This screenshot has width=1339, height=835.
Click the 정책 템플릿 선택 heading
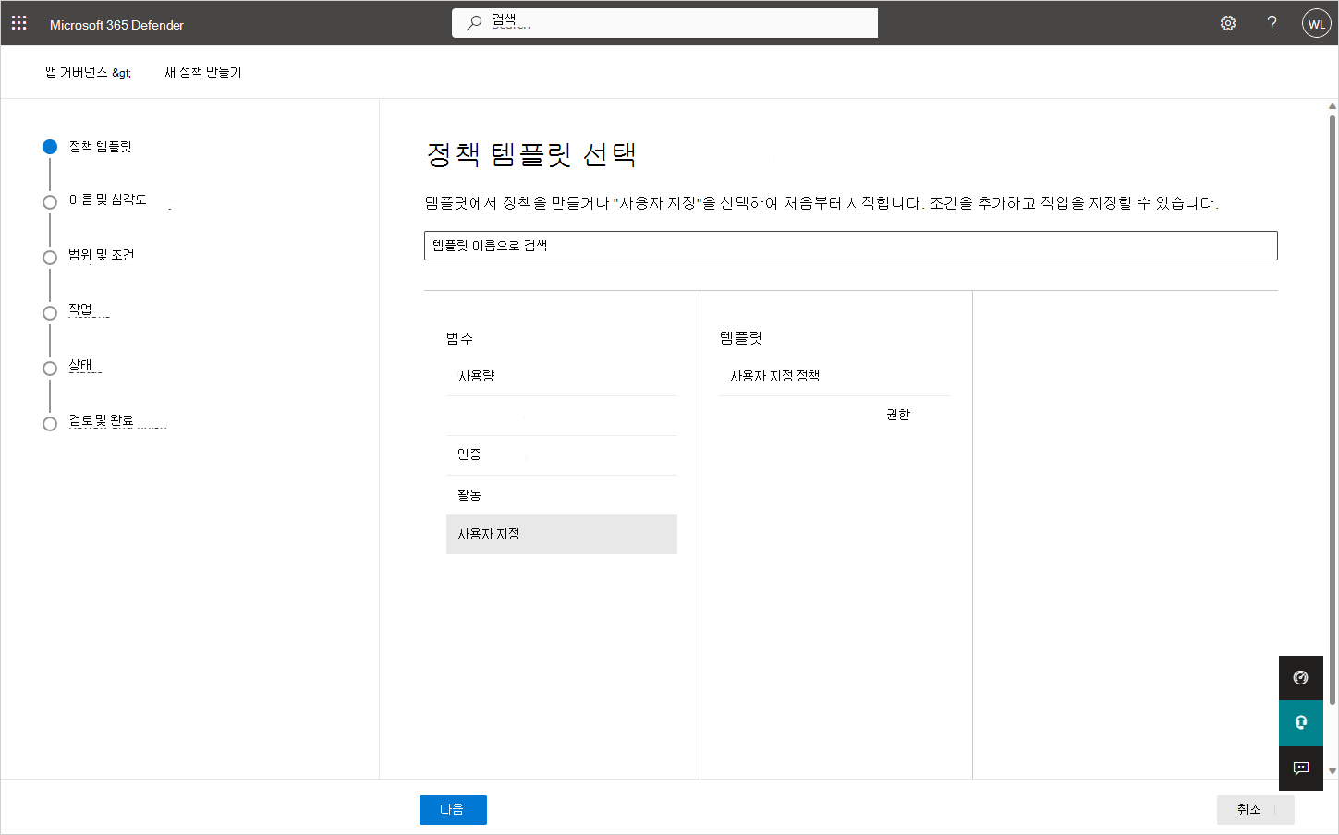[530, 154]
